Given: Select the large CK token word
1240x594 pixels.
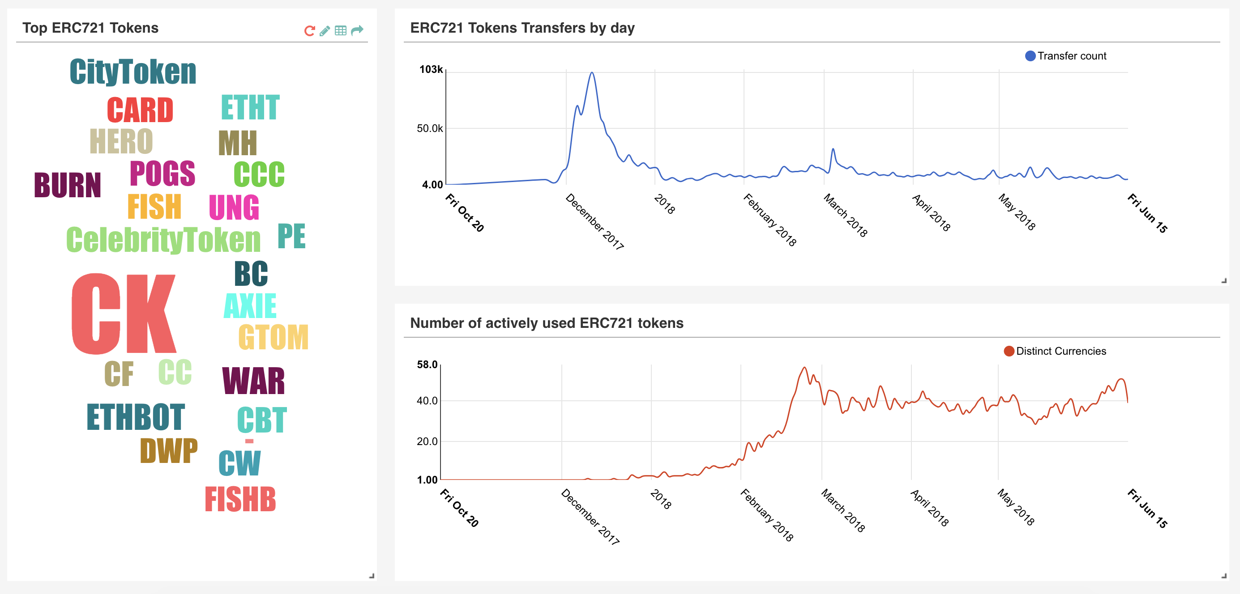Looking at the screenshot, I should 124,314.
